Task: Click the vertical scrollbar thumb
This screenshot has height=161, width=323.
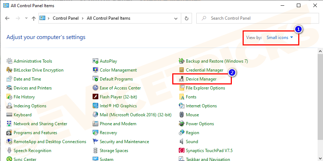Action: point(320,97)
